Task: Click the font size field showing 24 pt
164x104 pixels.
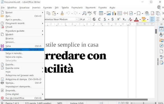Action: pyautogui.click(x=83, y=19)
